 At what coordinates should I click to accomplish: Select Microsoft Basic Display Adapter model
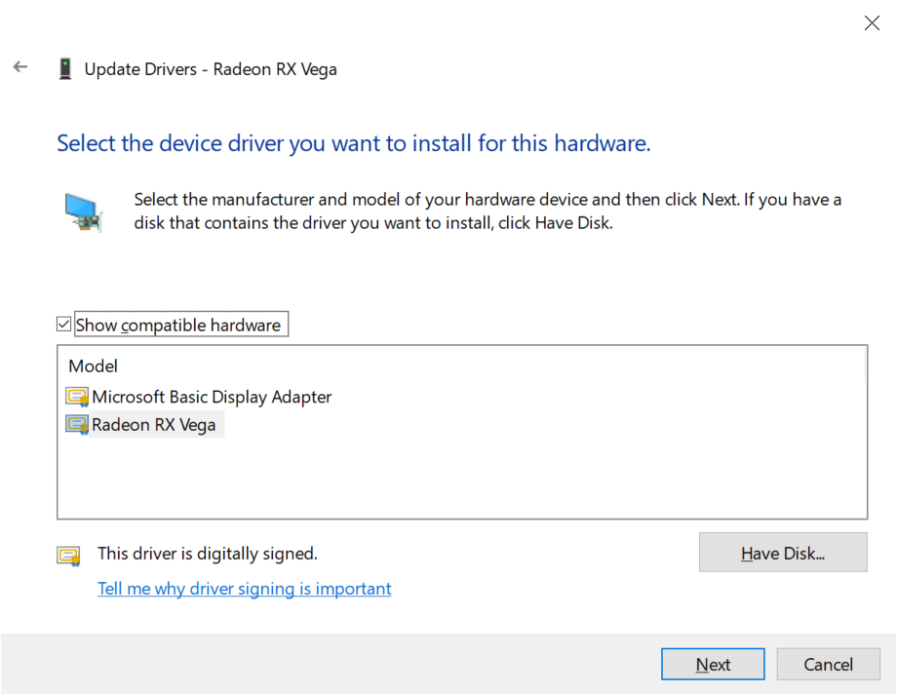pos(212,397)
